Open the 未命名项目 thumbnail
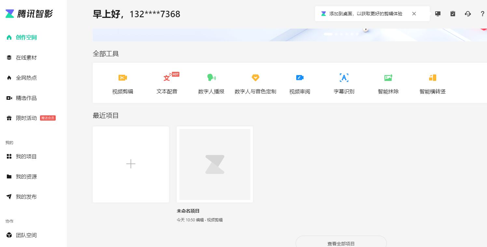This screenshot has height=247, width=487. click(x=215, y=164)
